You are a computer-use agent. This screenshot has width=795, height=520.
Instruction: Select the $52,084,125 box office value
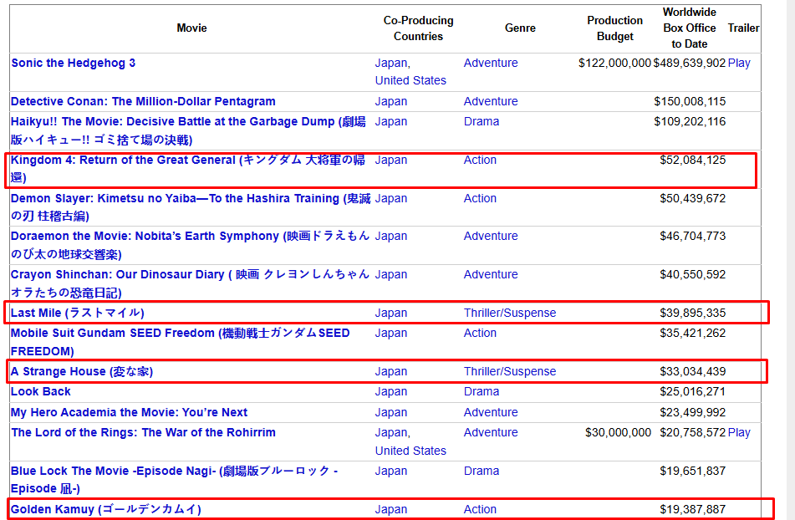[692, 161]
